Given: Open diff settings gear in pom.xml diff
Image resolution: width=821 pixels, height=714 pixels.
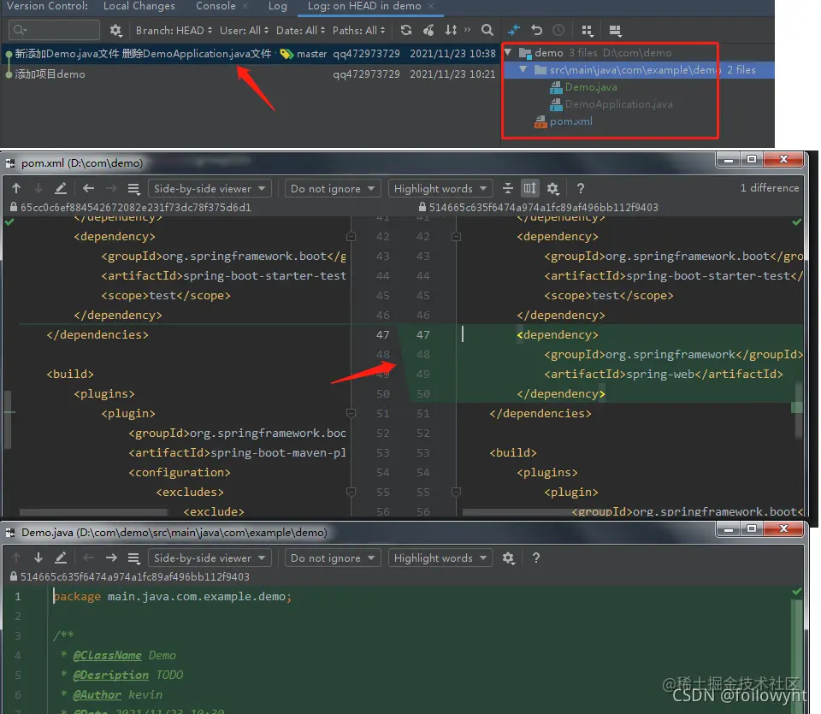Looking at the screenshot, I should coord(553,188).
